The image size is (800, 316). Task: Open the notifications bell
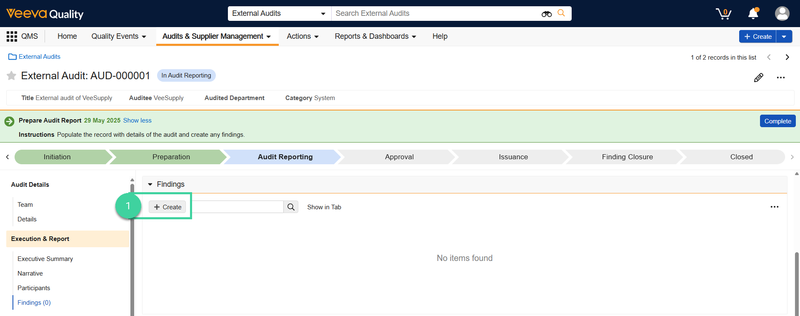click(x=753, y=14)
